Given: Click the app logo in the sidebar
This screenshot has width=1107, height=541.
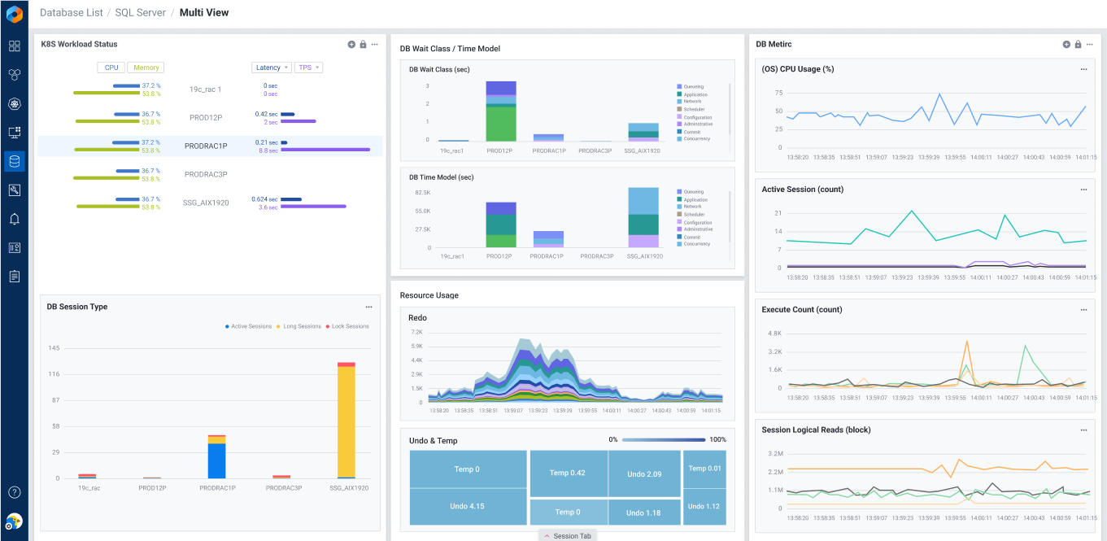Looking at the screenshot, I should [x=14, y=14].
